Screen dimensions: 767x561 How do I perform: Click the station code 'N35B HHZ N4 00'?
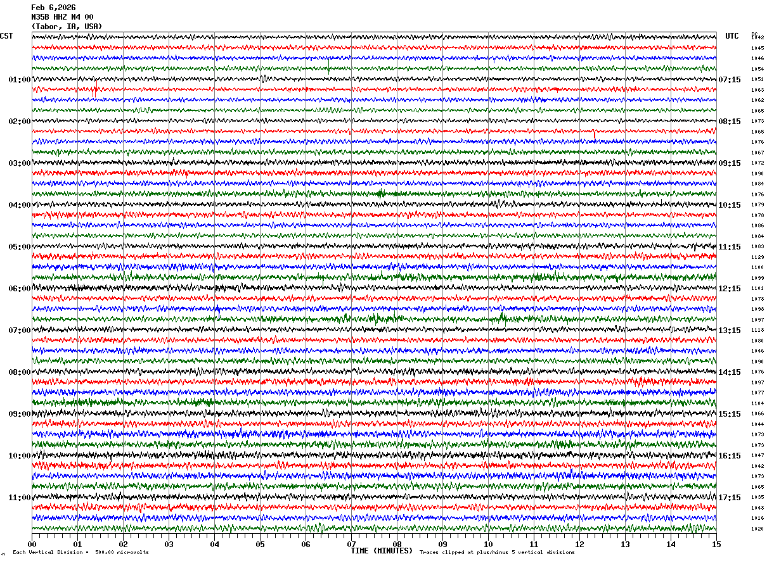pyautogui.click(x=62, y=17)
